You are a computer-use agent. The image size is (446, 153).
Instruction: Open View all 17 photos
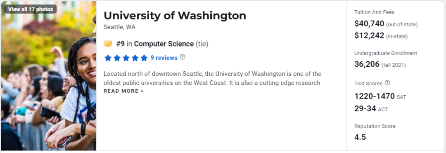point(31,9)
